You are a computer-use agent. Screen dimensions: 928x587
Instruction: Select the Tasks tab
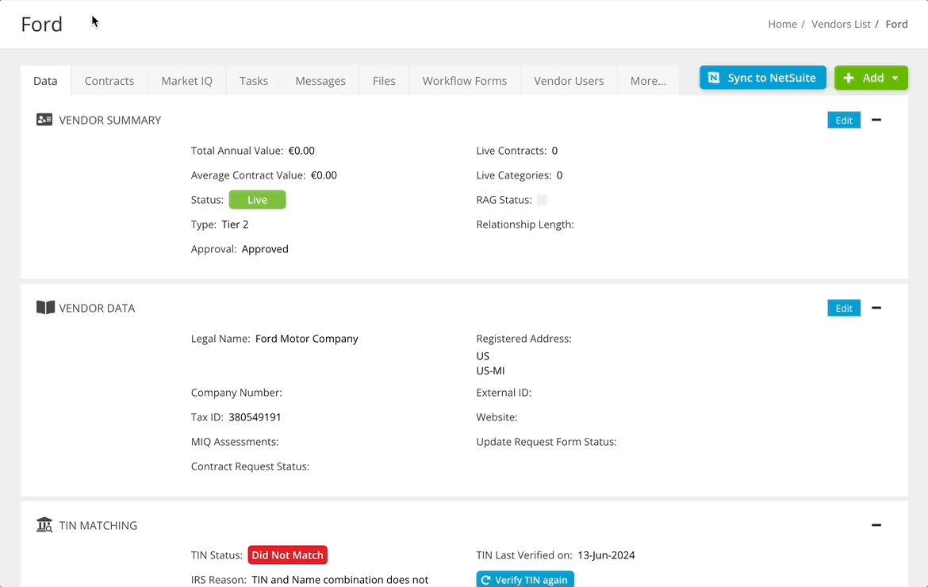(254, 80)
